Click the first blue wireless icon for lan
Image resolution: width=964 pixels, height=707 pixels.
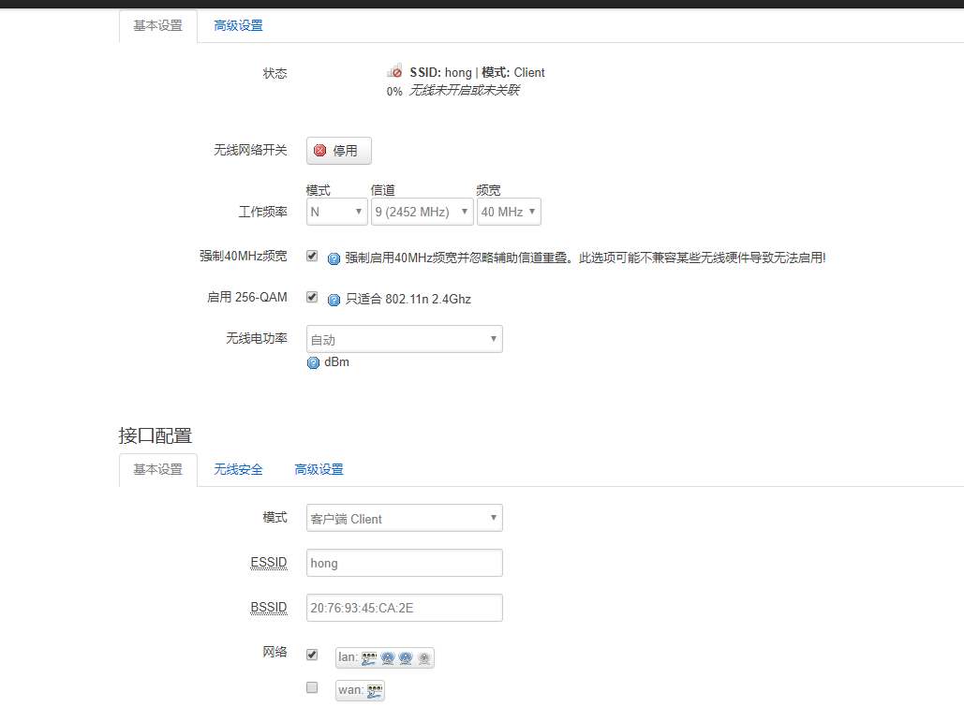(x=388, y=658)
